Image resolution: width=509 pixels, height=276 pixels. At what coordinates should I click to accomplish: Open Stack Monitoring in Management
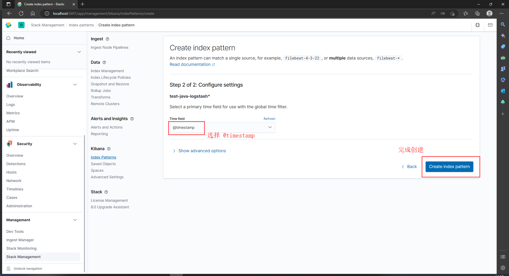tap(21, 248)
